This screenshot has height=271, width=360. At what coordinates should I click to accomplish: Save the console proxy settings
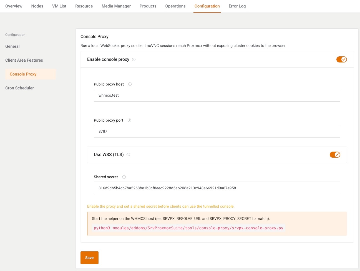point(89,258)
